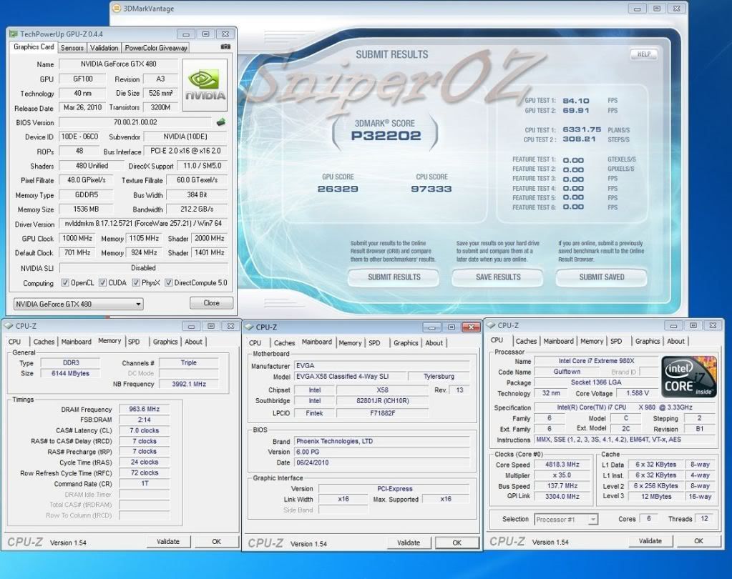Screen dimensions: 732x579
Task: Click the GPU-Z title bar app icon
Action: click(13, 34)
